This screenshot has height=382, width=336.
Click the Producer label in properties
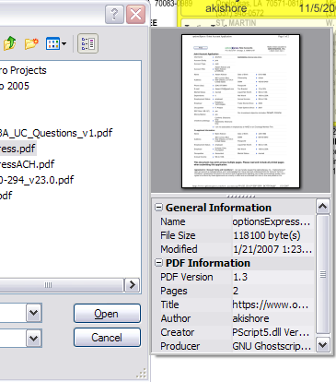pyautogui.click(x=180, y=346)
